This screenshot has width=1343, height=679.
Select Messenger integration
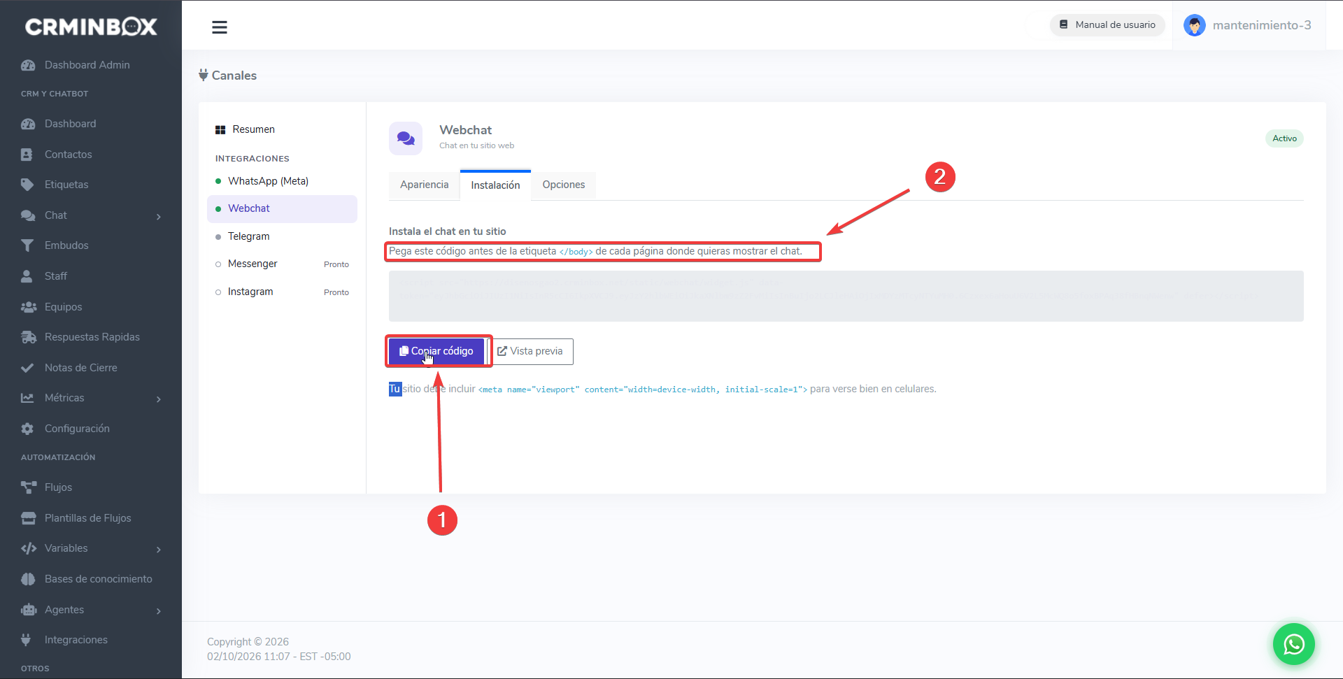point(282,264)
